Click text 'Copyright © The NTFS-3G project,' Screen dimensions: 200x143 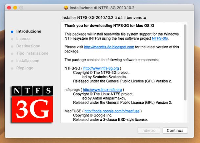pyautogui.click(x=101, y=72)
